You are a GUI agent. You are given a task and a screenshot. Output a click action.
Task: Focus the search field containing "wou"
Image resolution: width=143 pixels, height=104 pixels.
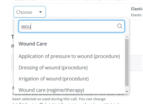[72, 26]
